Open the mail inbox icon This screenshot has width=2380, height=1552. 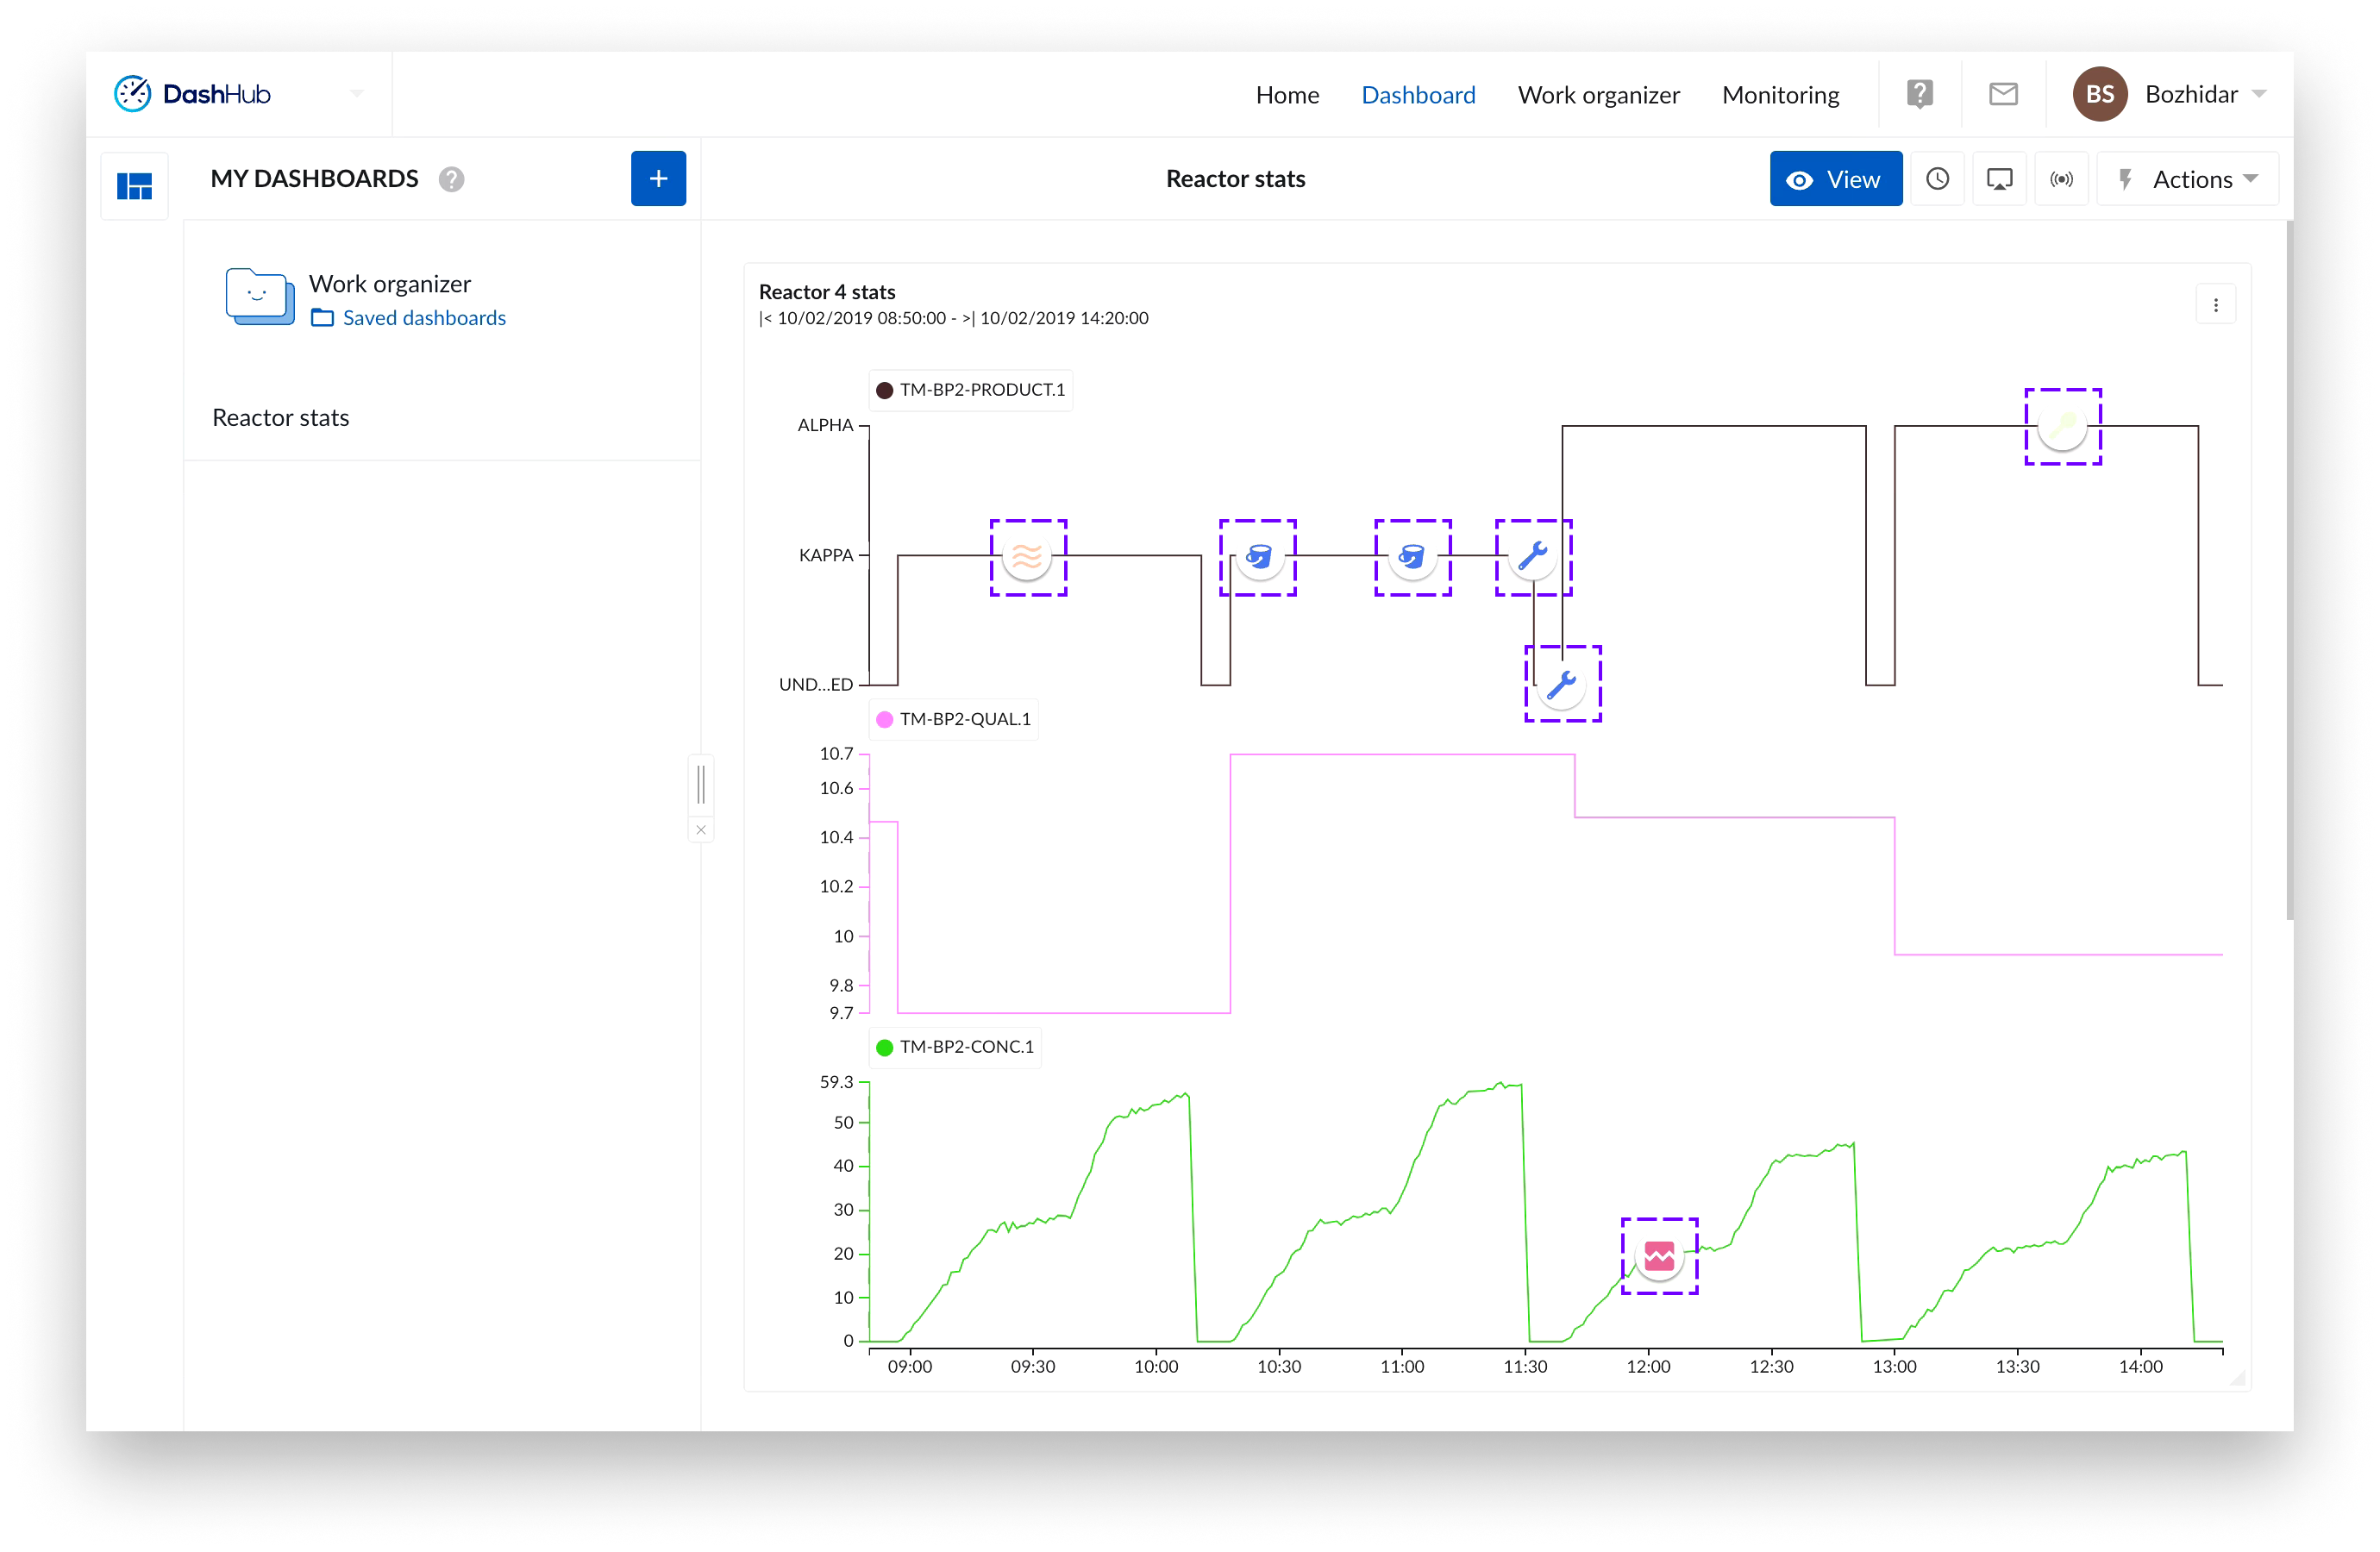pyautogui.click(x=2003, y=94)
